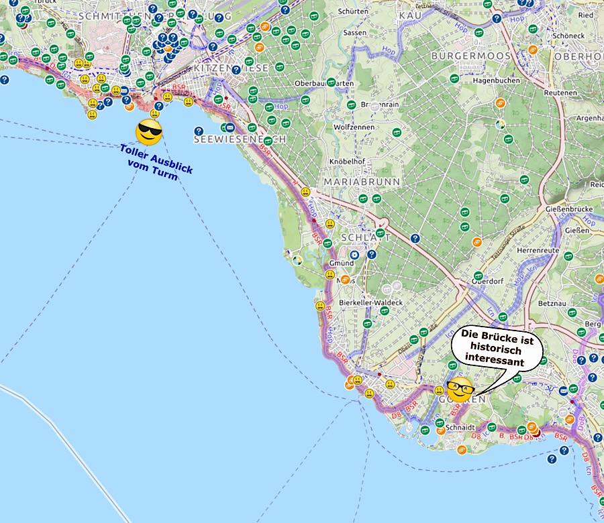Open the blue question marker northeast of Schlatt

(415, 239)
